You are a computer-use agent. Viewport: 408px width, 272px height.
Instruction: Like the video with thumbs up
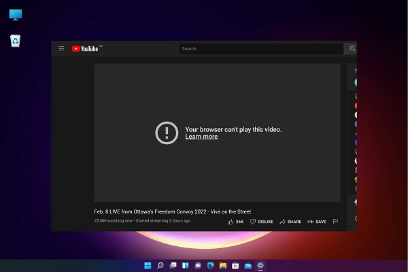[x=231, y=222]
